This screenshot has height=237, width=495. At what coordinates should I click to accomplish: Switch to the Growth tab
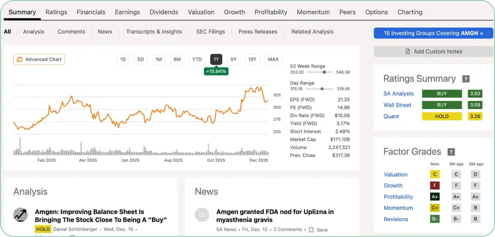click(x=234, y=12)
